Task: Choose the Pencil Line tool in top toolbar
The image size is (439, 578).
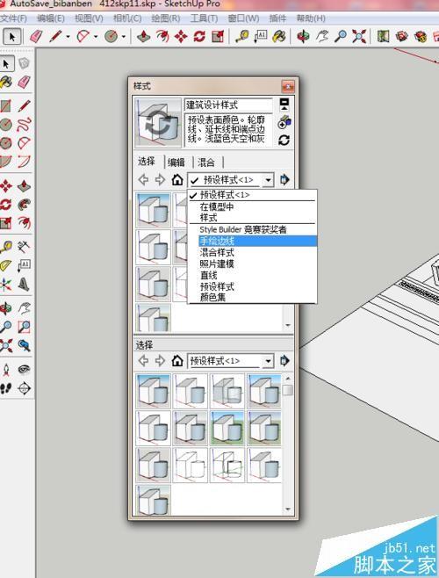Action: 55,37
